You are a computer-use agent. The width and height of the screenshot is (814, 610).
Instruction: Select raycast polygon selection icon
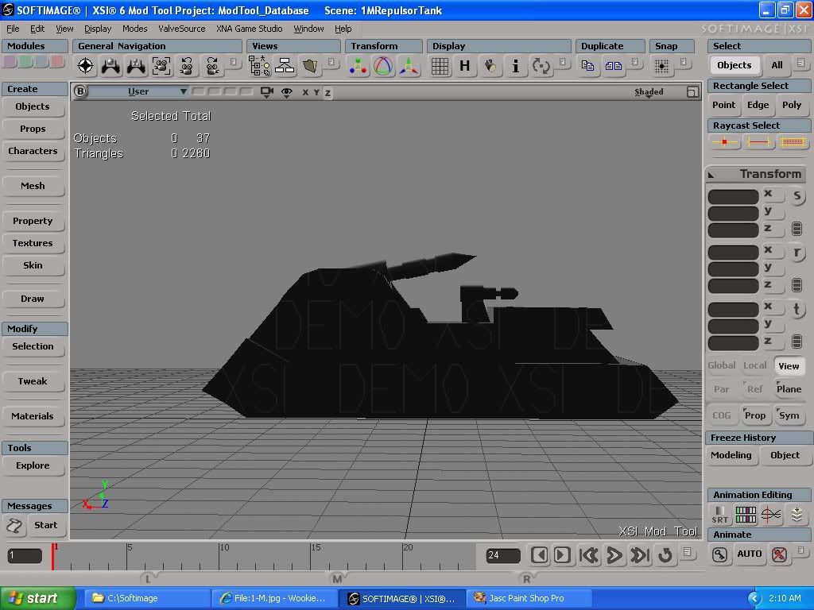[793, 141]
